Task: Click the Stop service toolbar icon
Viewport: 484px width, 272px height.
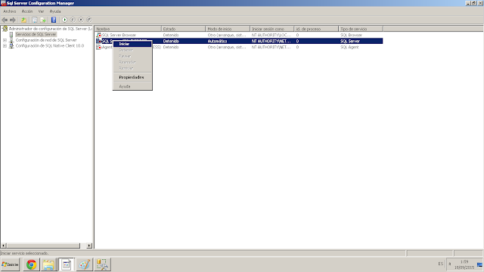Action: [x=81, y=20]
